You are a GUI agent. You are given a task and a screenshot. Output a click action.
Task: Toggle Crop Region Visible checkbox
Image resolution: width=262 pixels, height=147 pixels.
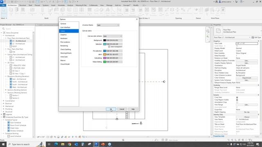click(x=237, y=100)
